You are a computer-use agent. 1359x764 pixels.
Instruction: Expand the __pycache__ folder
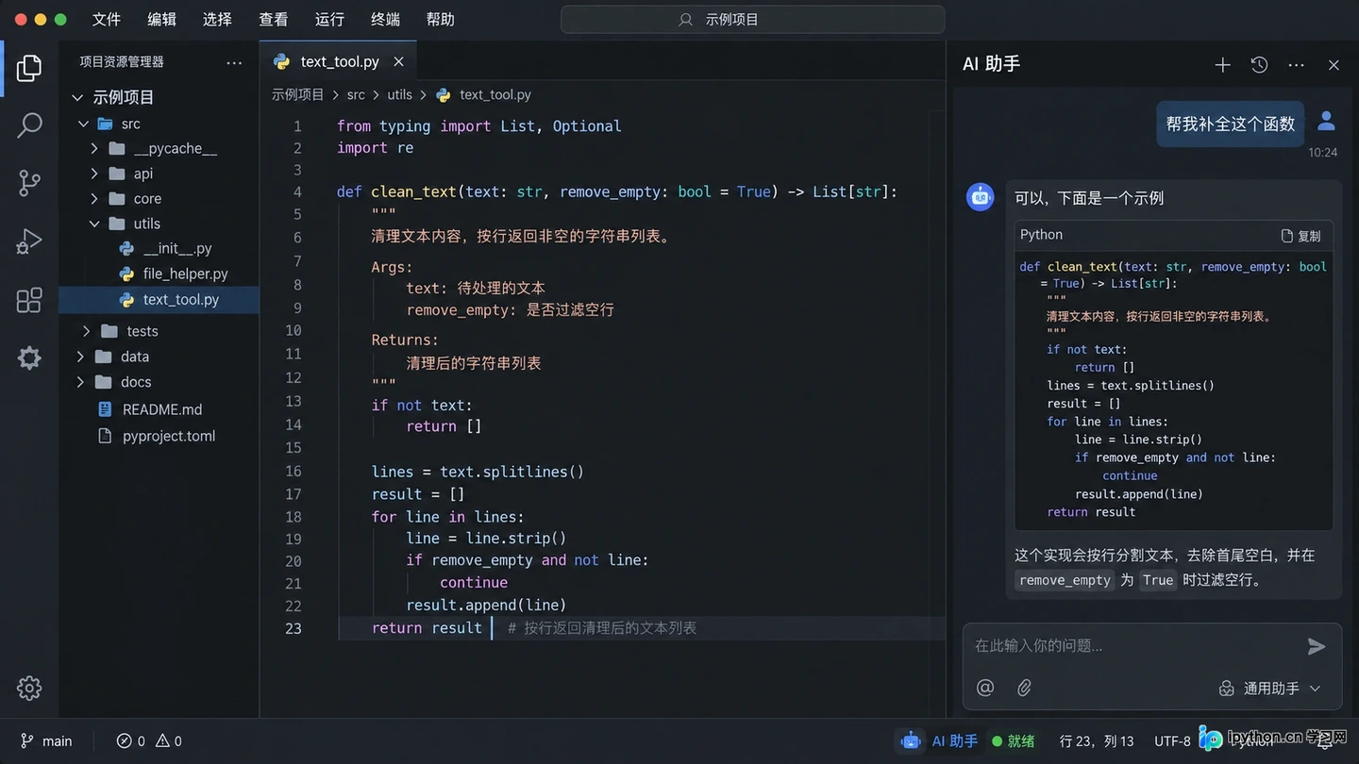pos(94,148)
